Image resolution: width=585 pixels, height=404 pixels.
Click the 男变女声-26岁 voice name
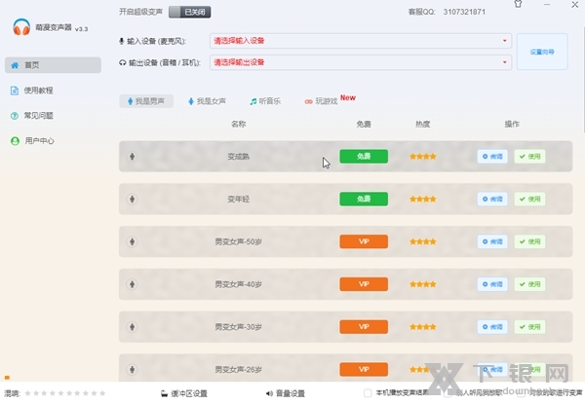click(x=239, y=369)
